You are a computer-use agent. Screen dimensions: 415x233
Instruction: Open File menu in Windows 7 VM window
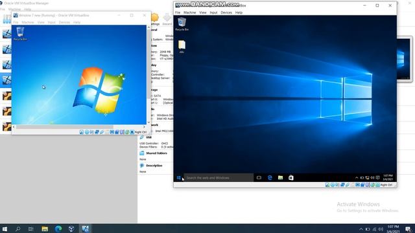pyautogui.click(x=16, y=23)
